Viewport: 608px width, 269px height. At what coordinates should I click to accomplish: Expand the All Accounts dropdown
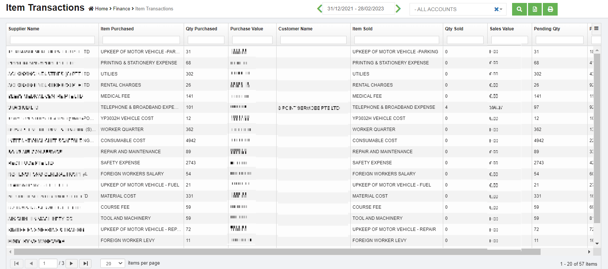pyautogui.click(x=501, y=9)
